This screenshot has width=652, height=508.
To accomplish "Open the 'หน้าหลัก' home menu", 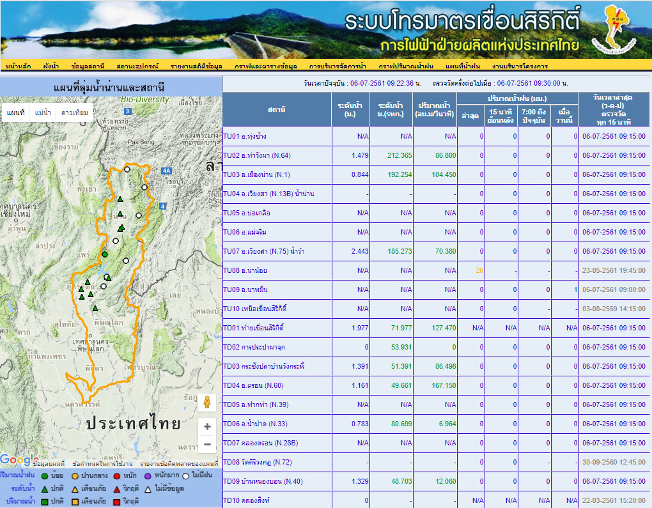I will click(19, 66).
